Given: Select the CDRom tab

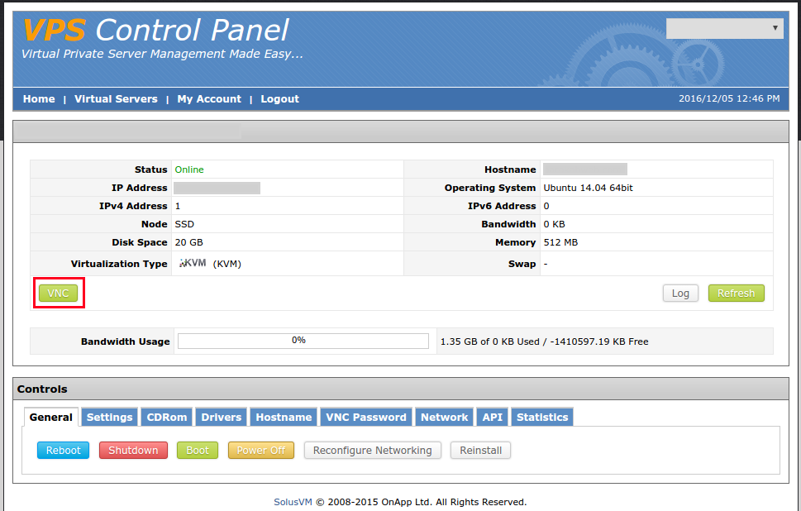Looking at the screenshot, I should click(x=168, y=417).
